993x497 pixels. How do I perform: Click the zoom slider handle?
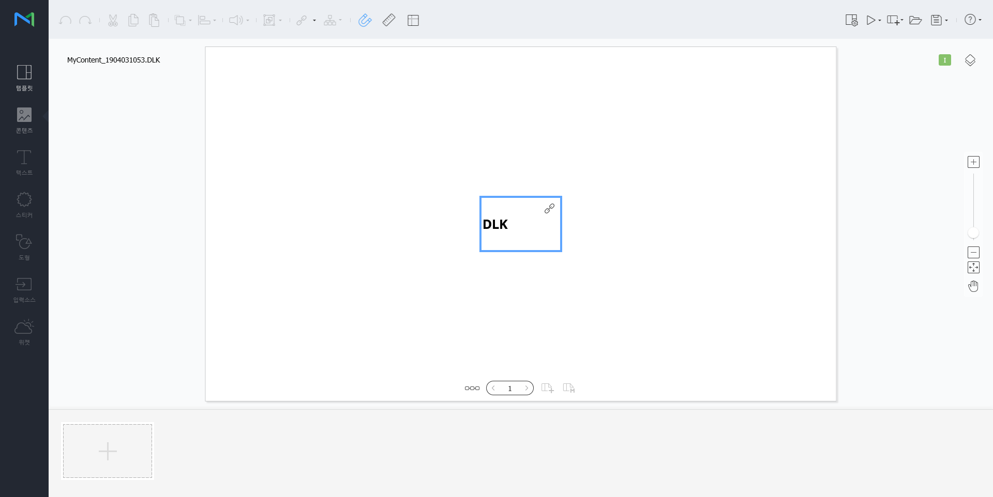[x=973, y=233]
